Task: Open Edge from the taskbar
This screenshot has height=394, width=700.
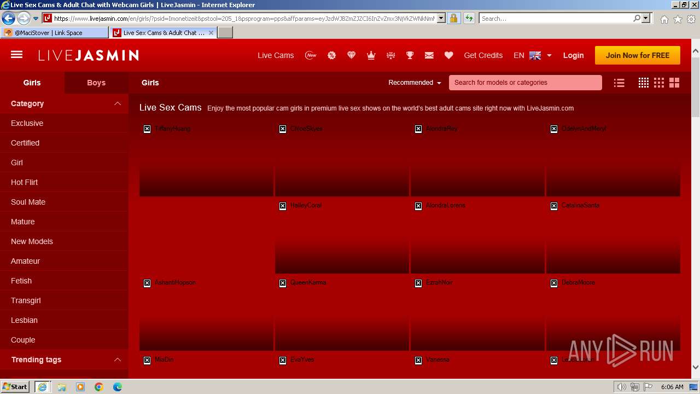Action: coord(117,387)
